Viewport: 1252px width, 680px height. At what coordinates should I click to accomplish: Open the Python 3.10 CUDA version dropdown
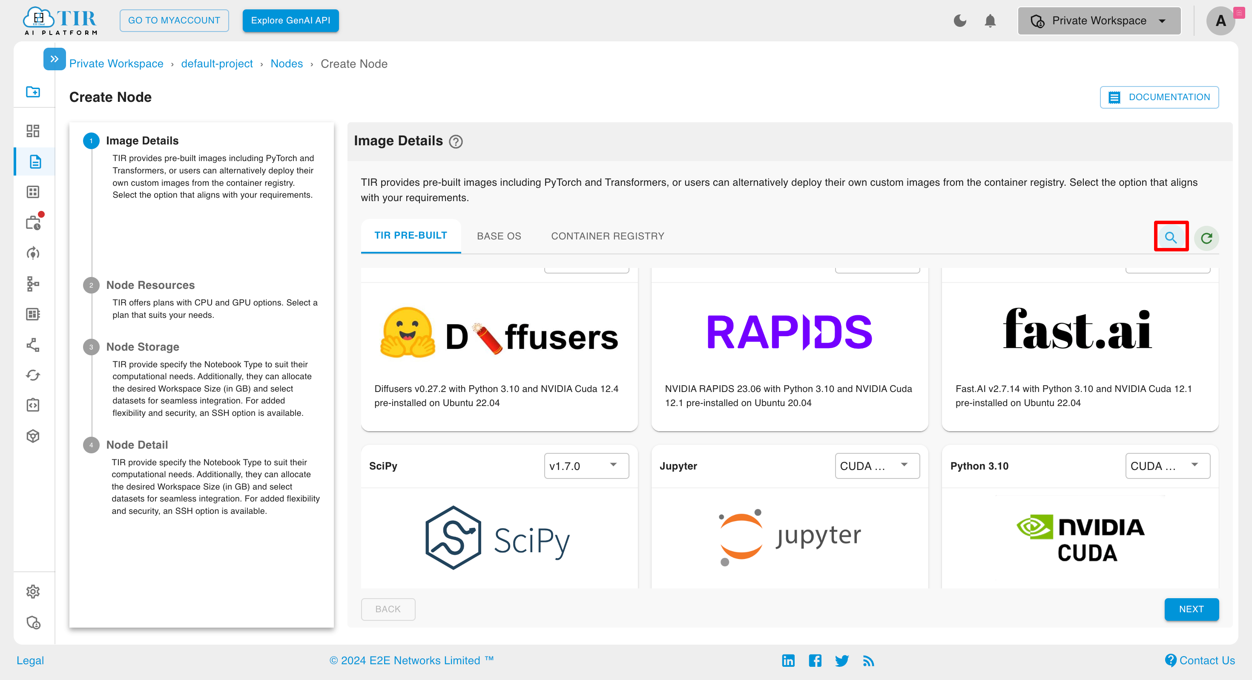[x=1167, y=466]
